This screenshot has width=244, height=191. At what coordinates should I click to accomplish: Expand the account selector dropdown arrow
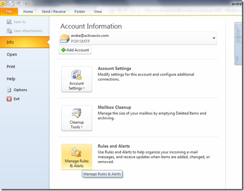pos(214,38)
